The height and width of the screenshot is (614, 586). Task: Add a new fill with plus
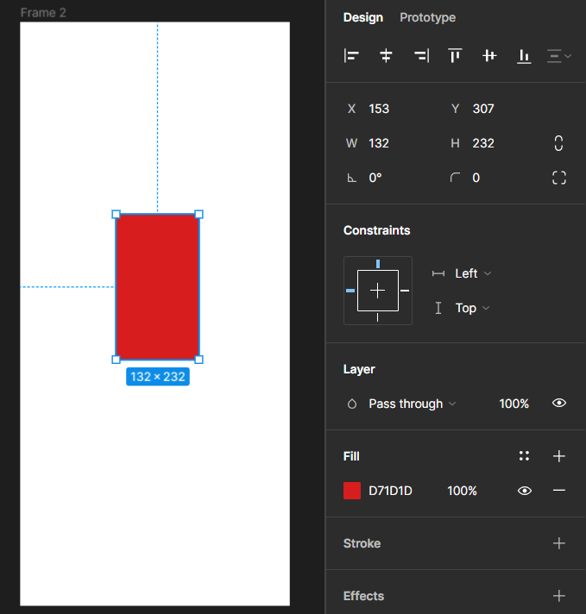[x=559, y=456]
